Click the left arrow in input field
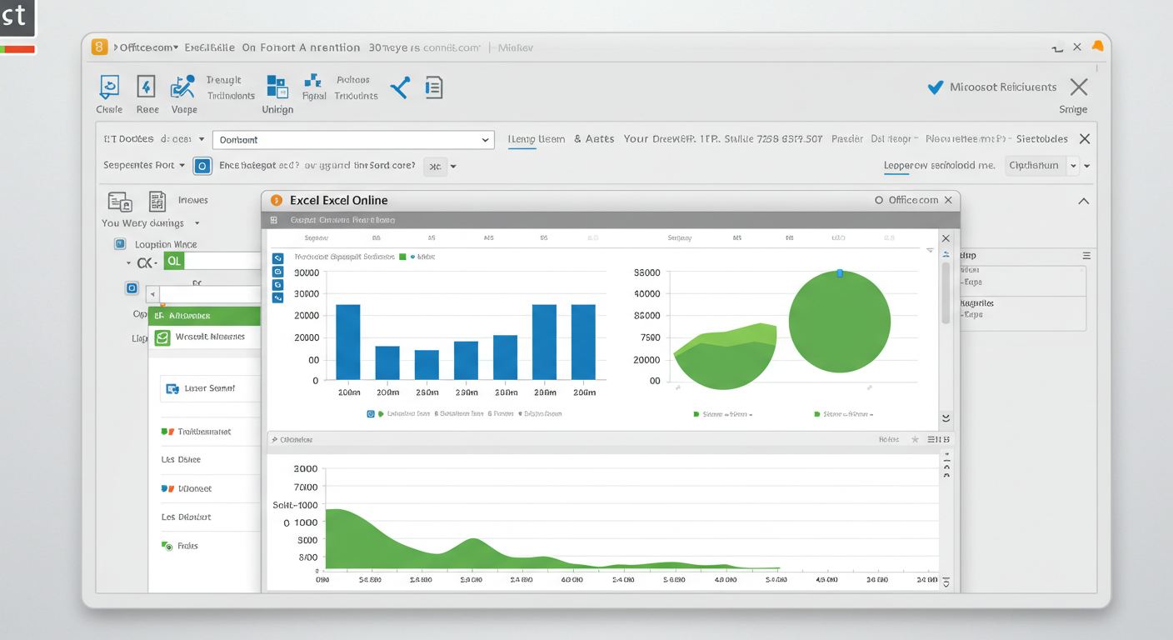This screenshot has height=640, width=1173. [152, 295]
